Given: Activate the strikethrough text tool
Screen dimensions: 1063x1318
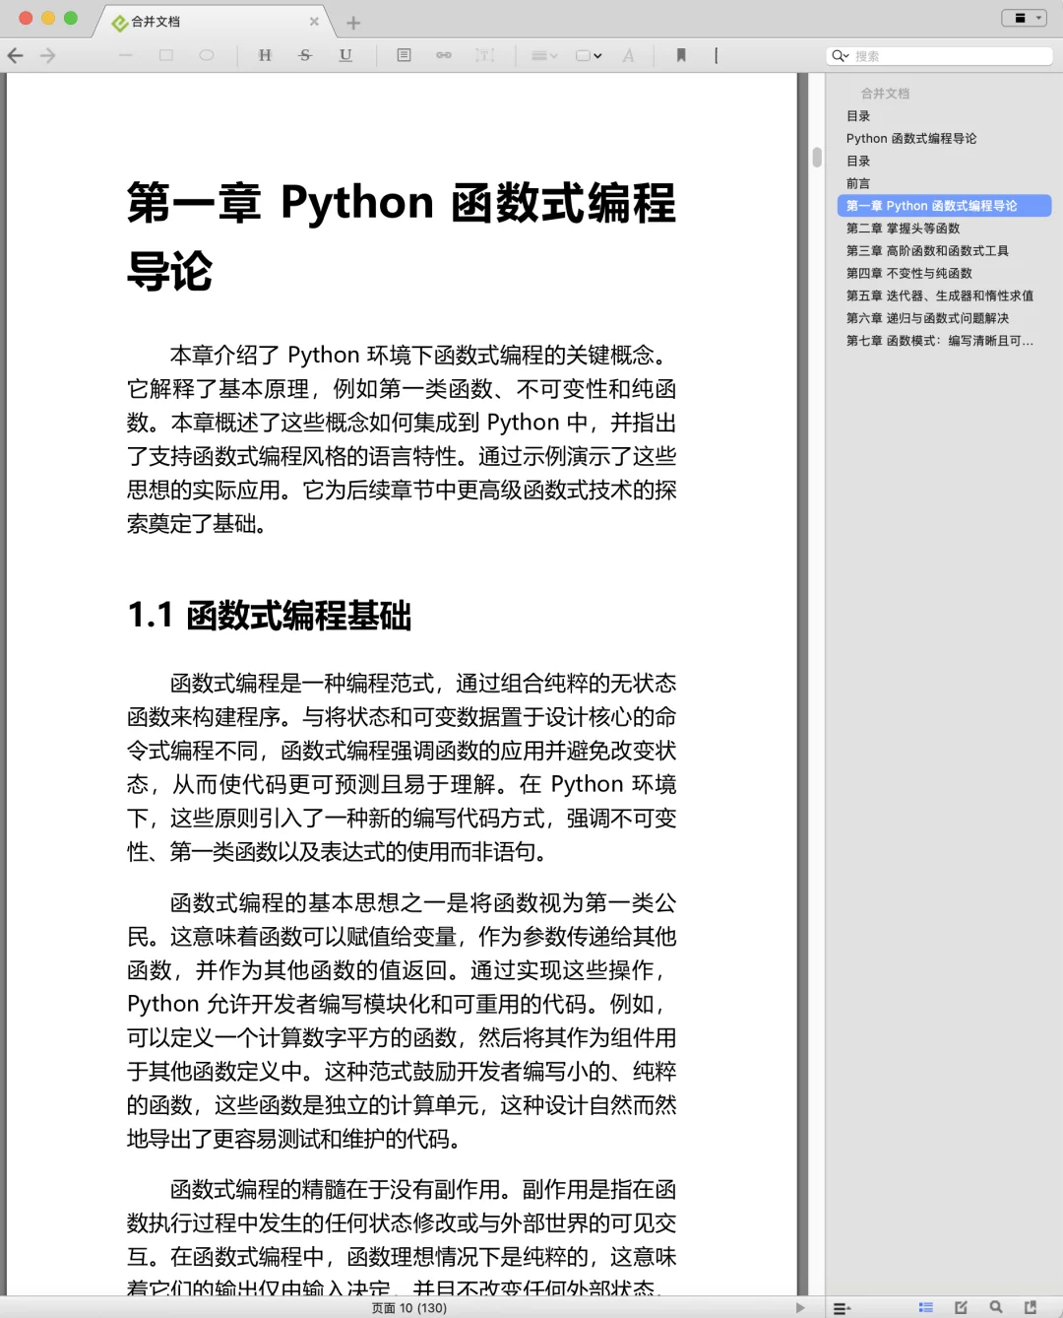Looking at the screenshot, I should click(305, 55).
